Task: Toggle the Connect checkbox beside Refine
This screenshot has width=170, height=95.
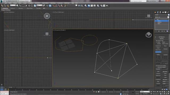Action: (x=163, y=55)
